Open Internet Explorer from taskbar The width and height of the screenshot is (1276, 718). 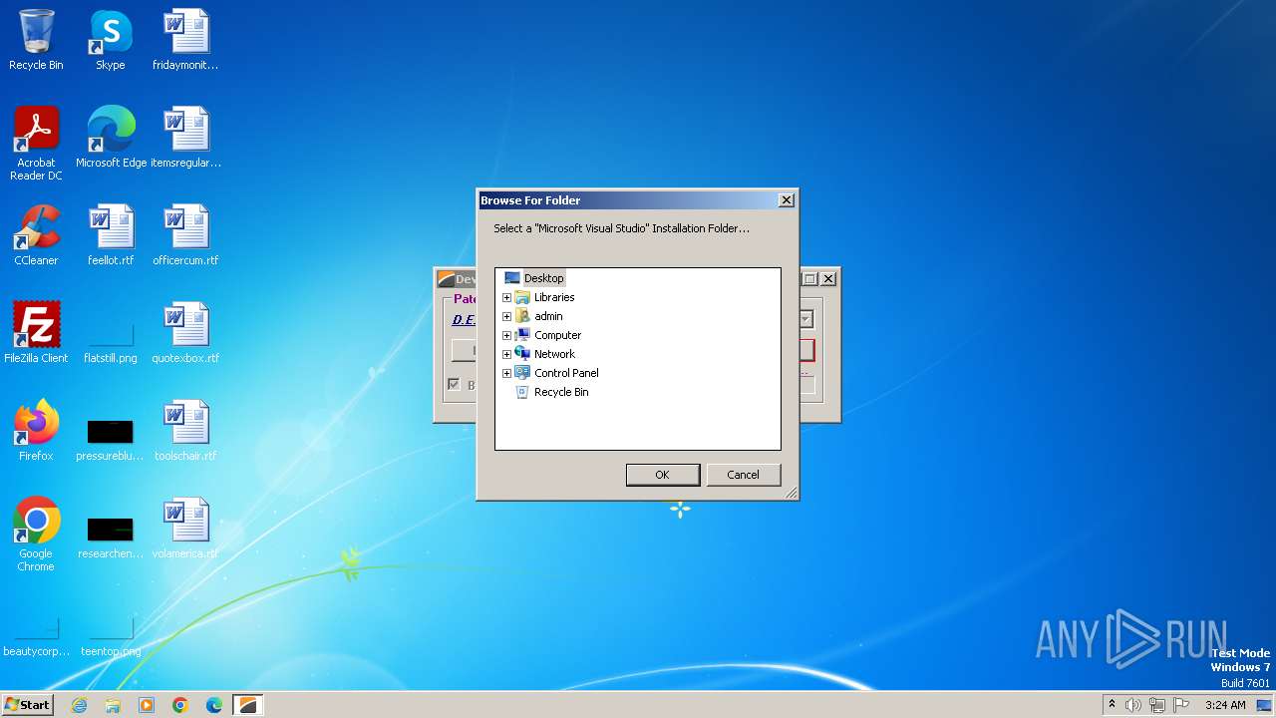(80, 705)
